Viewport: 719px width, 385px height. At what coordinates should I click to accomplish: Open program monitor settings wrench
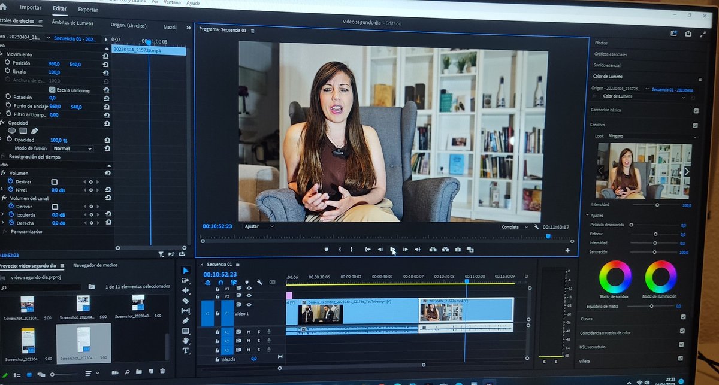coord(536,227)
